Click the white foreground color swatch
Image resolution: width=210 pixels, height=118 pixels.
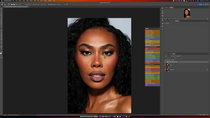point(1,53)
